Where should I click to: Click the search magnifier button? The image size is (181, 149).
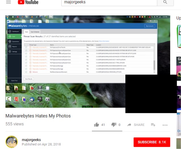[x=165, y=2]
